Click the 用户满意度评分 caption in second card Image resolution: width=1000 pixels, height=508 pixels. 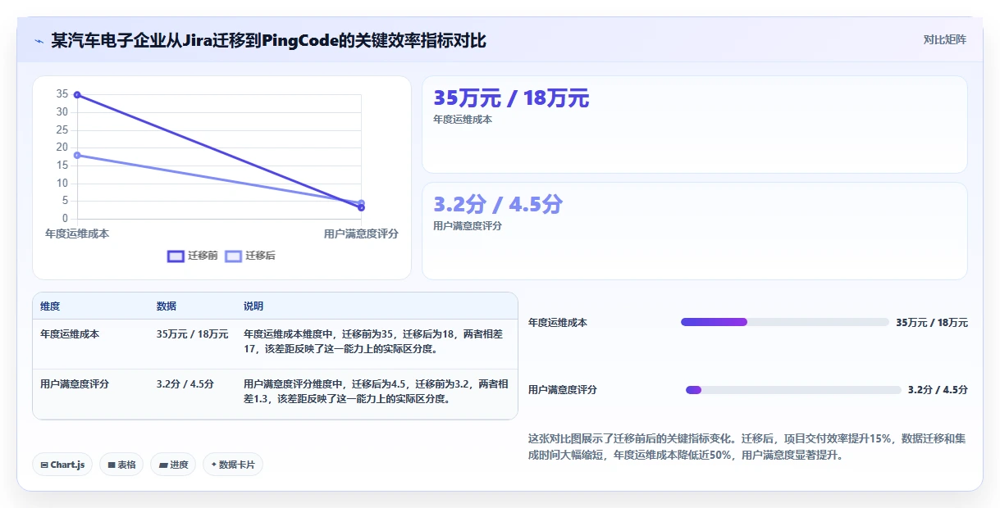[x=468, y=226]
